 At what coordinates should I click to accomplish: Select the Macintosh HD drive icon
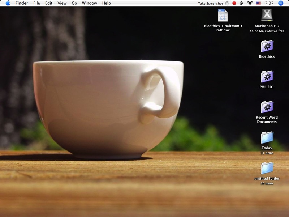[x=267, y=16]
